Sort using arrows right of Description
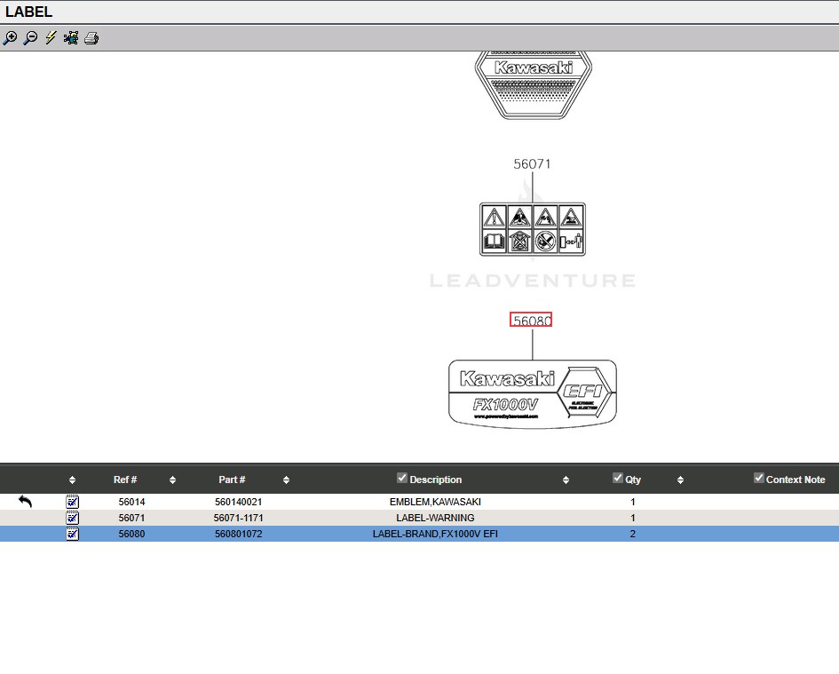 tap(566, 480)
